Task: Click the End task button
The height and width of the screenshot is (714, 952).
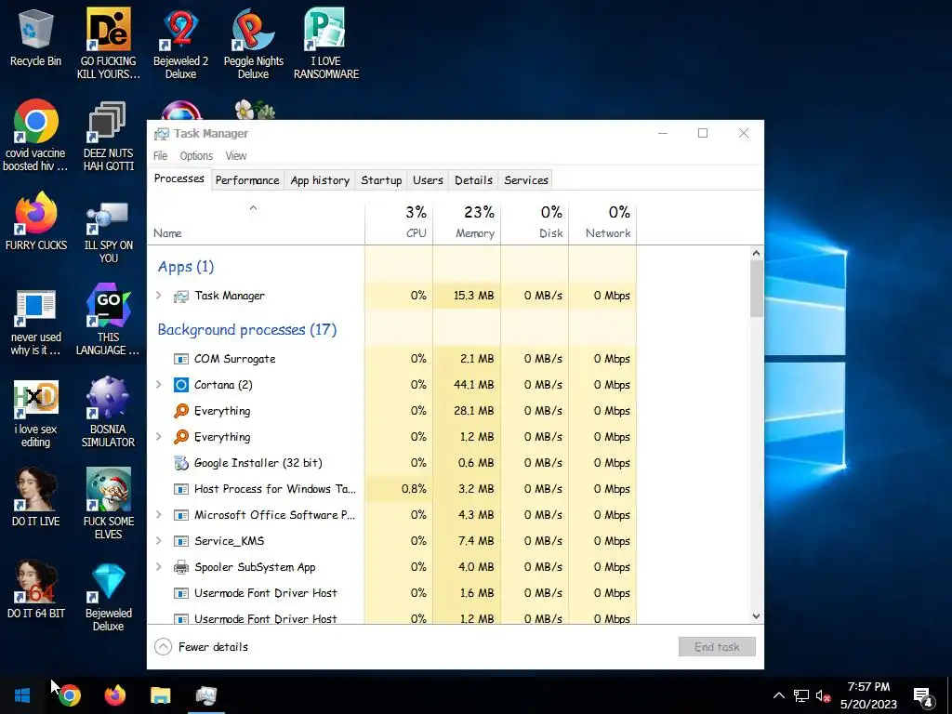Action: pyautogui.click(x=717, y=647)
